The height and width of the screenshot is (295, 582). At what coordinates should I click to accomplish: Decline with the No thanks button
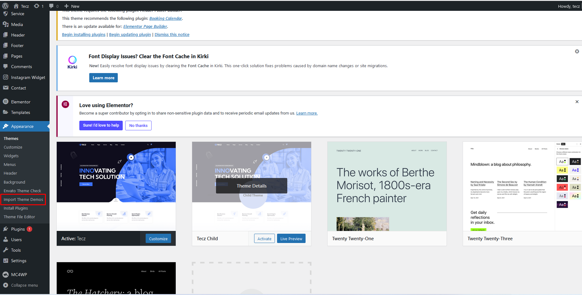138,125
